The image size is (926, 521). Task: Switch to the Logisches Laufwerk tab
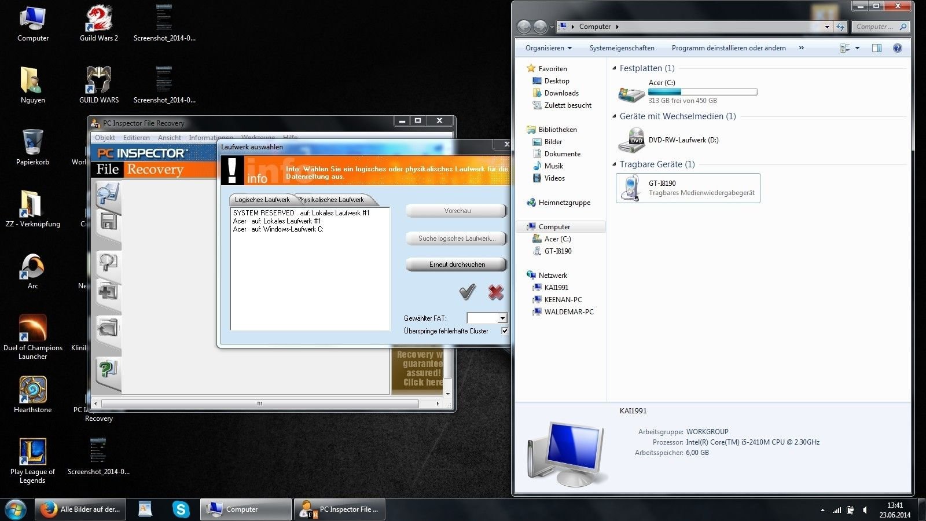(262, 200)
